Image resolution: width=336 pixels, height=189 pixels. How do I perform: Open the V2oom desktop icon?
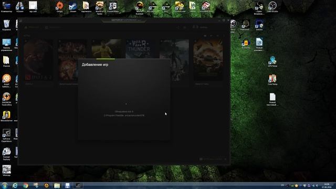pos(20,6)
